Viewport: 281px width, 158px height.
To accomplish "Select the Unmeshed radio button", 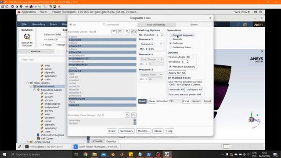I will coord(104,25).
